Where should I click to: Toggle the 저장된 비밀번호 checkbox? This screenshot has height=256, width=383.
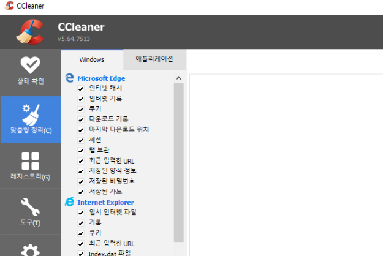pyautogui.click(x=81, y=181)
